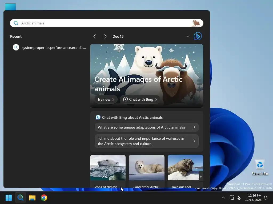The height and width of the screenshot is (204, 273).
Task: Open the recent systempropertiesperformance.exe search
Action: 49,48
